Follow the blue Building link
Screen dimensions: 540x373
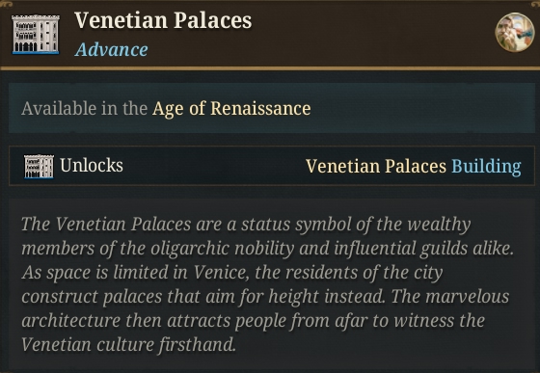coord(486,167)
